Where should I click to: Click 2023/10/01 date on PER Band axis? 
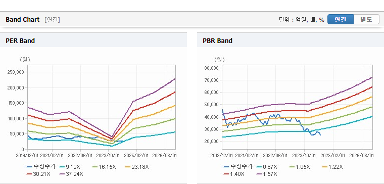(108, 156)
